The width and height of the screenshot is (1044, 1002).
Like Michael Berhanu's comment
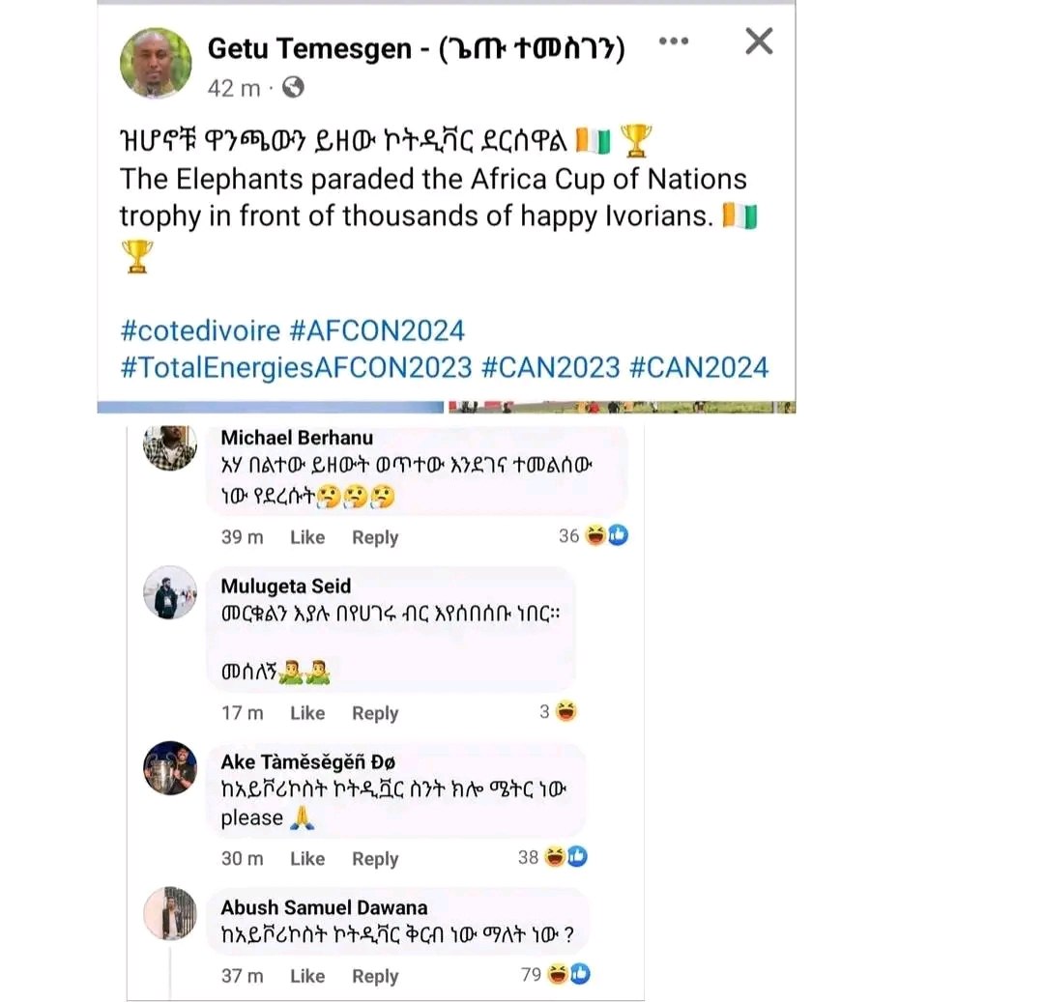click(307, 537)
